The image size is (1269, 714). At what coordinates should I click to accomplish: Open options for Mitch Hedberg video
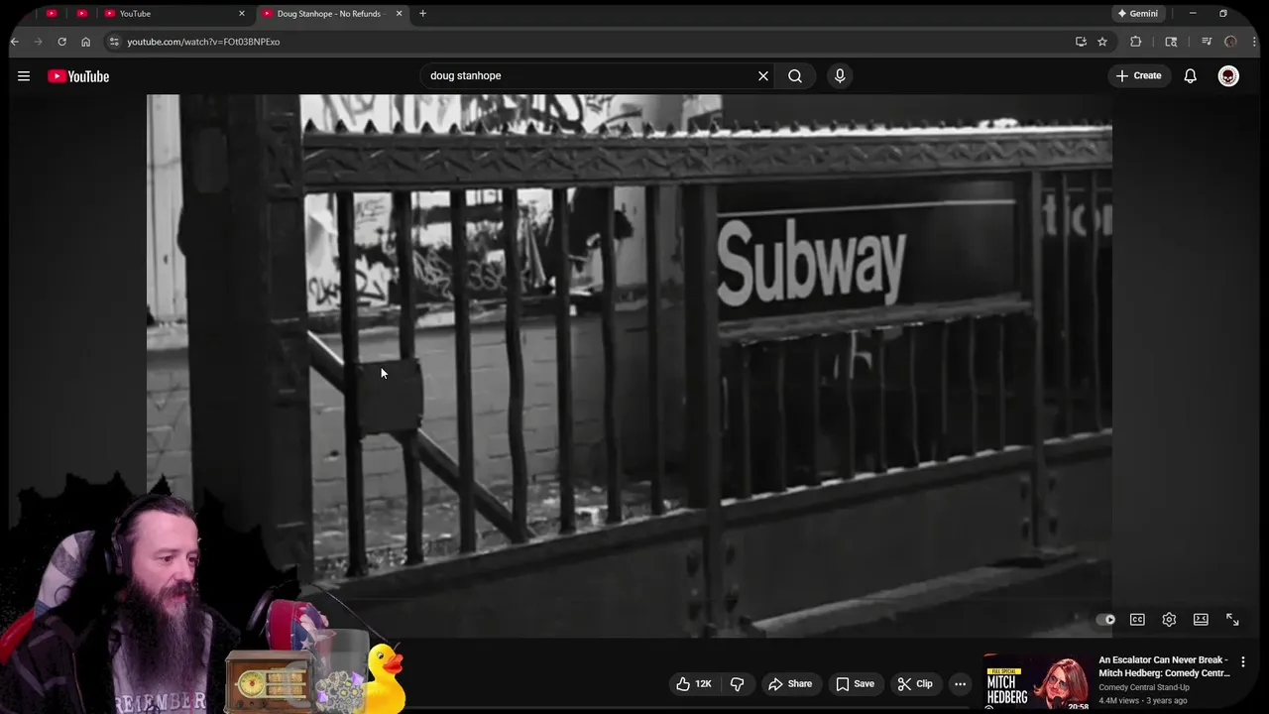pos(1243,661)
